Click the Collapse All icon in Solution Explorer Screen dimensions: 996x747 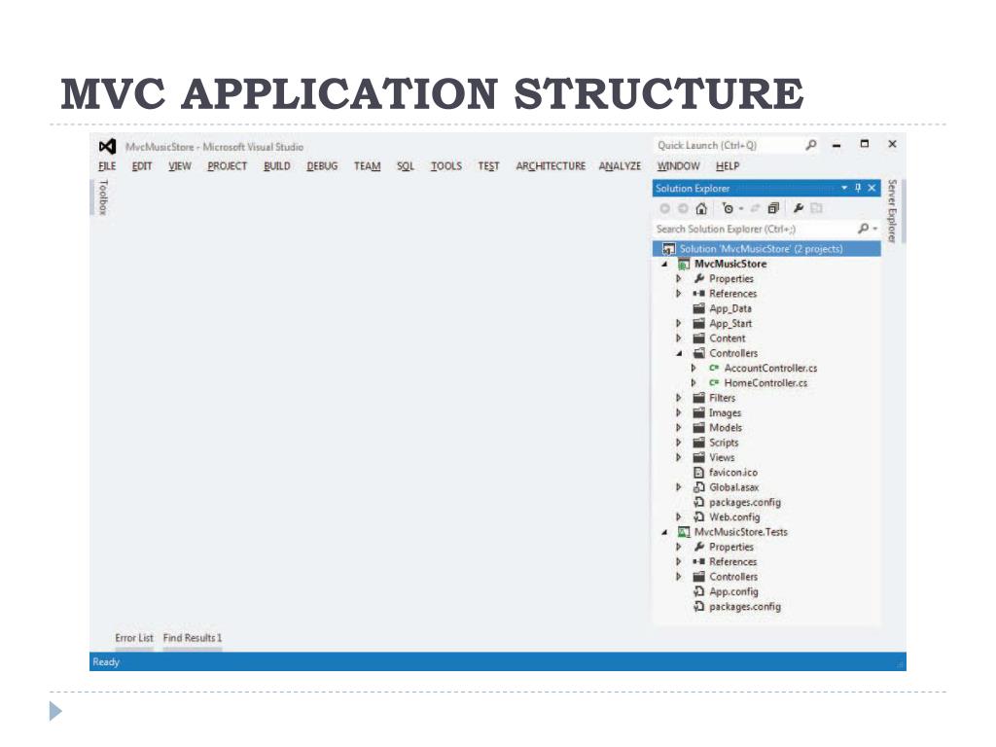(x=773, y=208)
